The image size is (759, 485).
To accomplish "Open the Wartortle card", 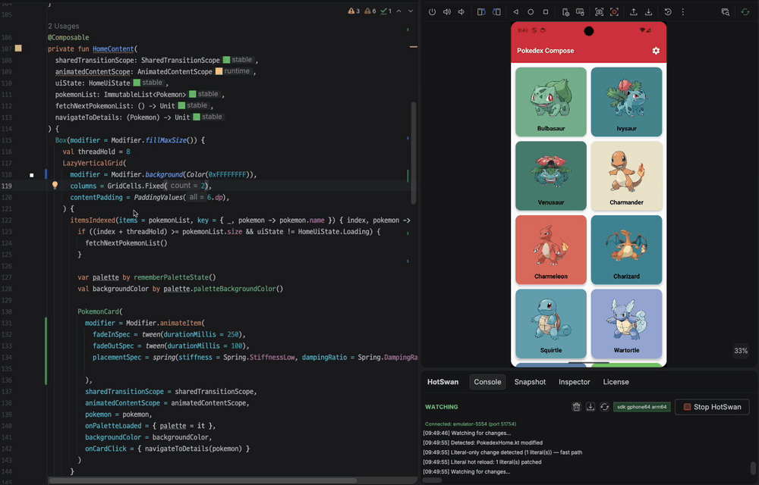I will (626, 324).
